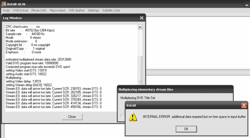This screenshot has width=250, height=138.
Task: Click the Log Window scrollbar thumb
Action: (x=140, y=70)
